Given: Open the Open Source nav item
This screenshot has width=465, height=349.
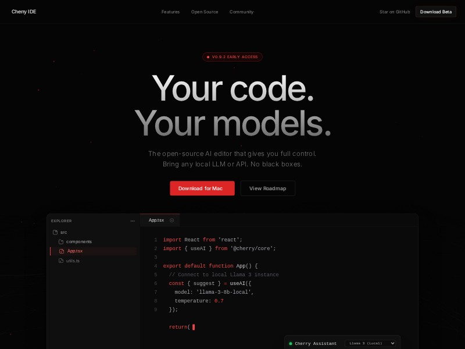Looking at the screenshot, I should pos(205,12).
